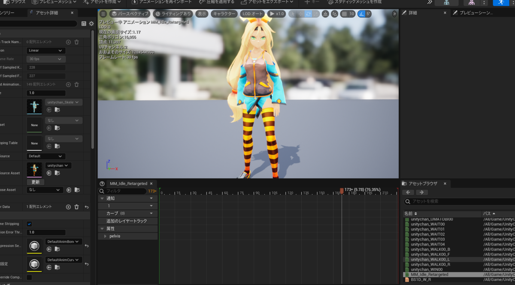The height and width of the screenshot is (285, 515).
Task: Open Interpolation Linear dropdown
Action: 46,50
